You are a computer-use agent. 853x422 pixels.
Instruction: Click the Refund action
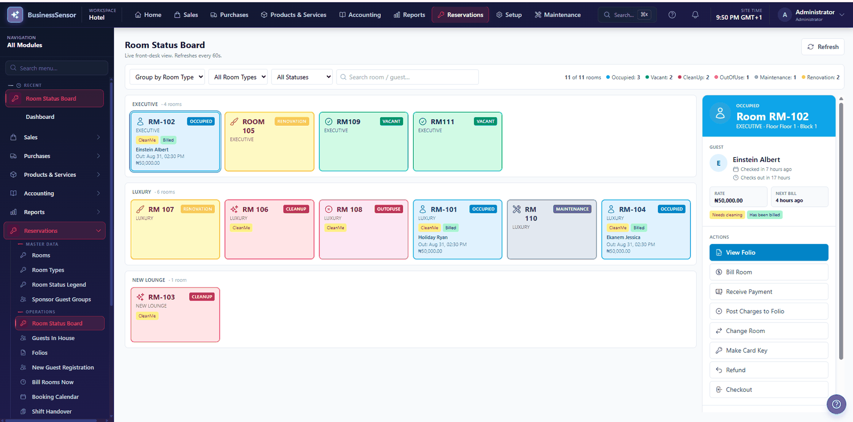click(769, 370)
